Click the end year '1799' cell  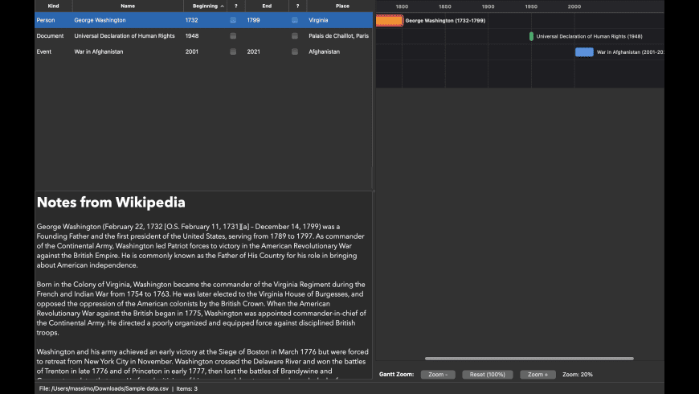click(x=253, y=20)
